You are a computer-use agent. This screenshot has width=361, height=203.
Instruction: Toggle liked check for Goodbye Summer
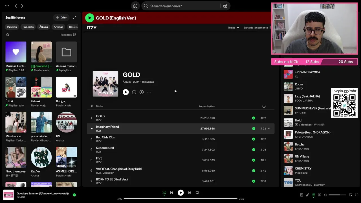click(x=74, y=195)
